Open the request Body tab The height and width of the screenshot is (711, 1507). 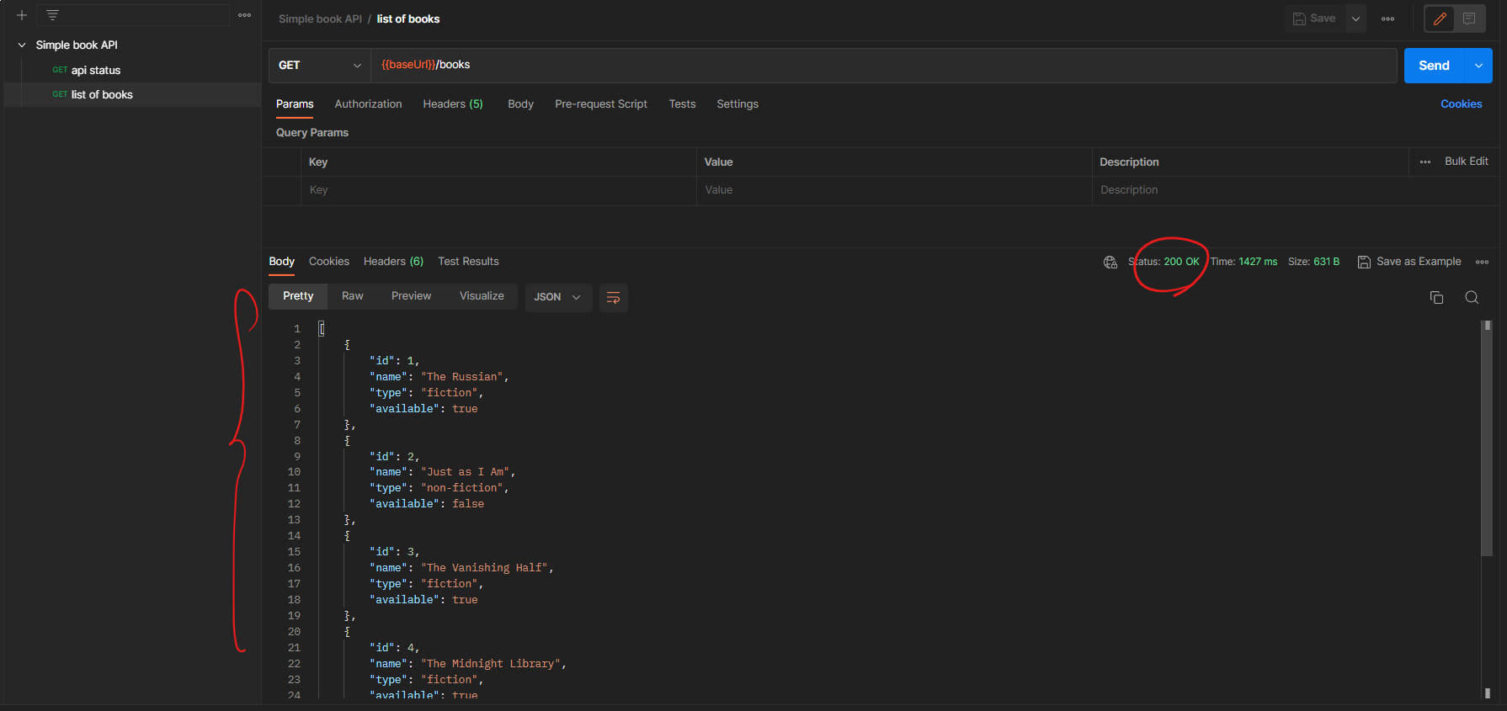pyautogui.click(x=520, y=104)
